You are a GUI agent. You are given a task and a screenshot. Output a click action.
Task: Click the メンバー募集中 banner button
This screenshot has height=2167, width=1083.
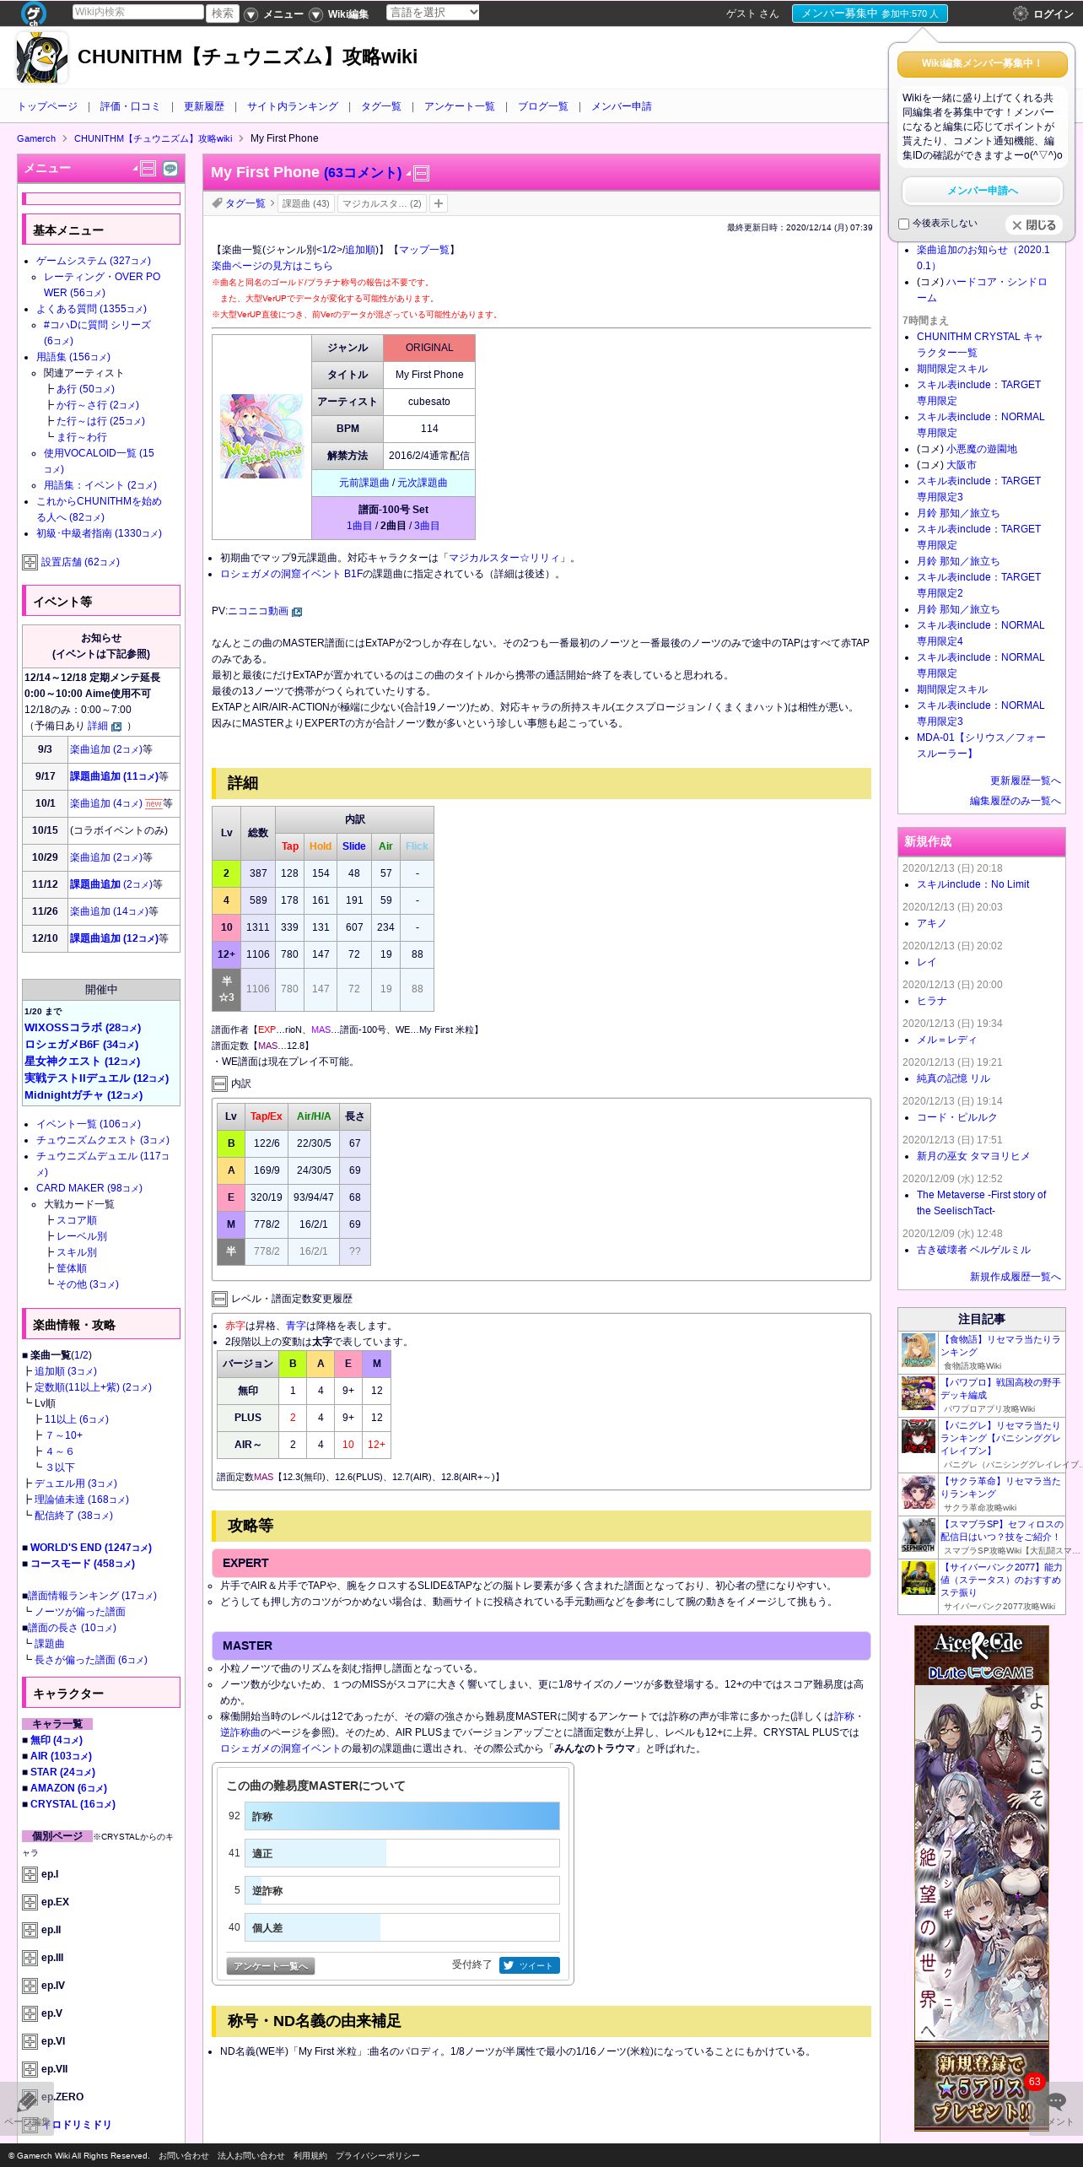(x=870, y=14)
